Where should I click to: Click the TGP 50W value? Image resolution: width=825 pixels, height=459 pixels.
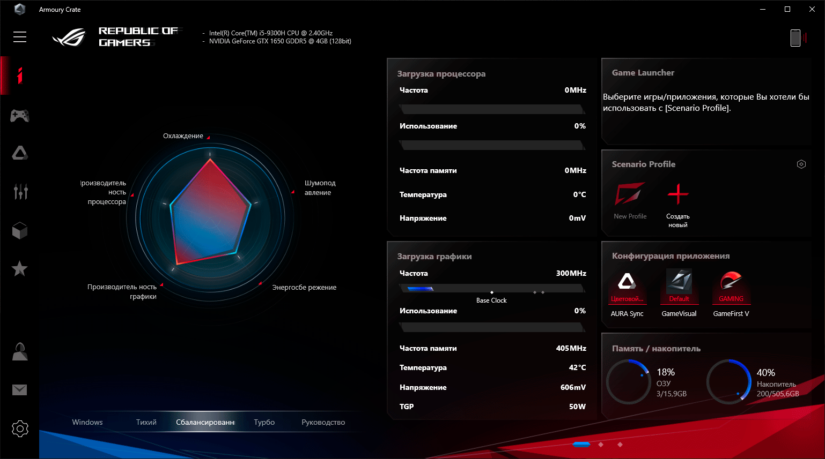(x=577, y=407)
